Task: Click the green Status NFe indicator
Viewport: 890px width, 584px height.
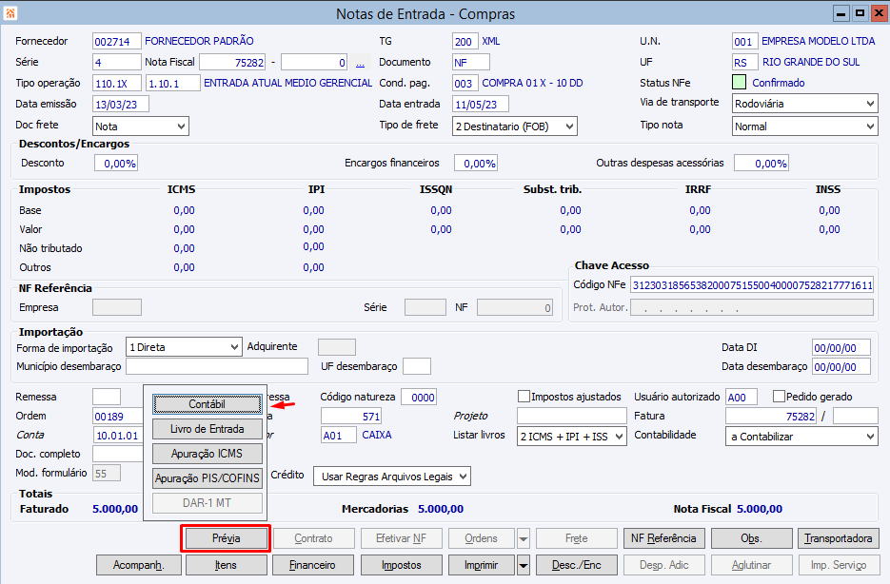Action: pyautogui.click(x=740, y=83)
